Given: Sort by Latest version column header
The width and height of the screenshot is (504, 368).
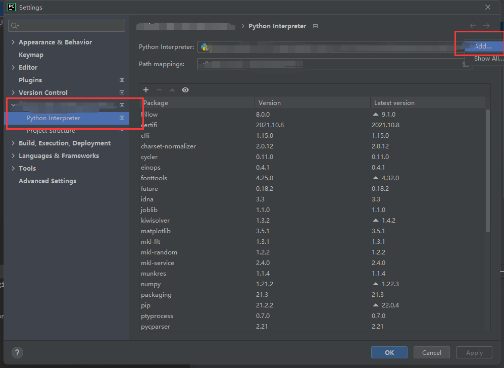Looking at the screenshot, I should pyautogui.click(x=428, y=103).
